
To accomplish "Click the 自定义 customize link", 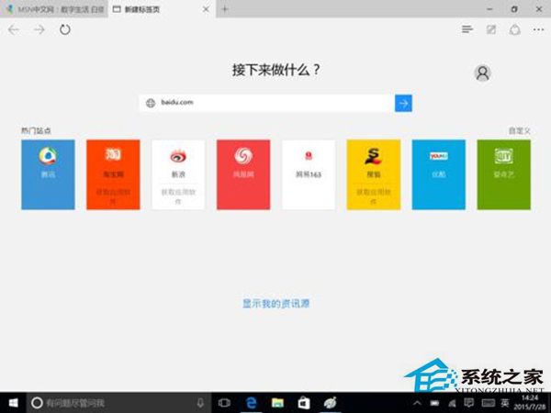I will click(x=520, y=131).
